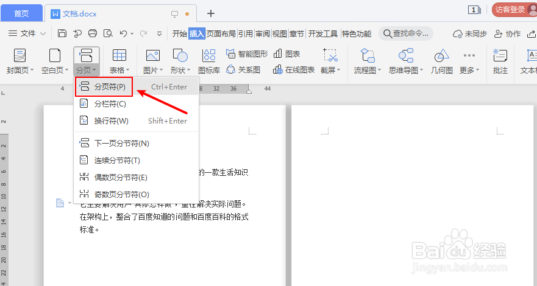
Task: Insert a 智能图形 smart graphic
Action: tap(247, 54)
